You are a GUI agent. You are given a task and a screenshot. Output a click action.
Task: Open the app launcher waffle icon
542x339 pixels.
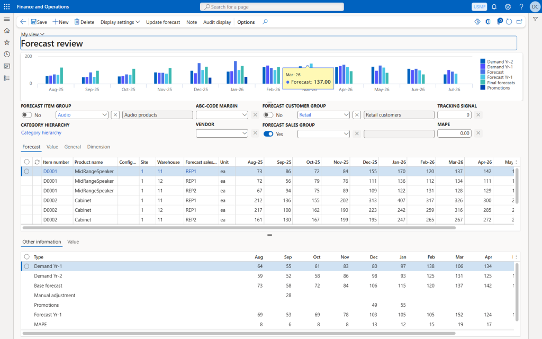[6, 6]
